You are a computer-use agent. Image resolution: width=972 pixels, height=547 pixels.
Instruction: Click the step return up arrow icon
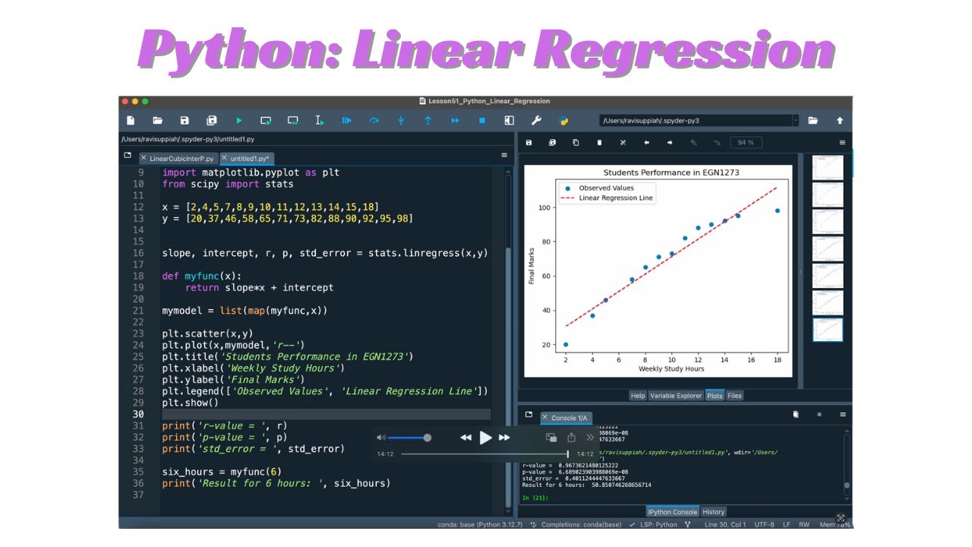428,120
